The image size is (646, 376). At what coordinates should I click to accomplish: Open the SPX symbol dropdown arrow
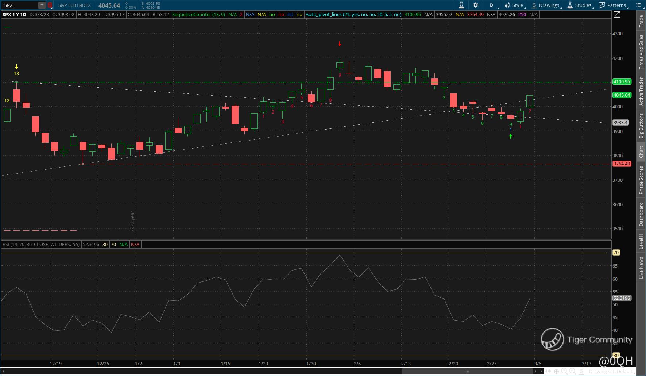[42, 5]
